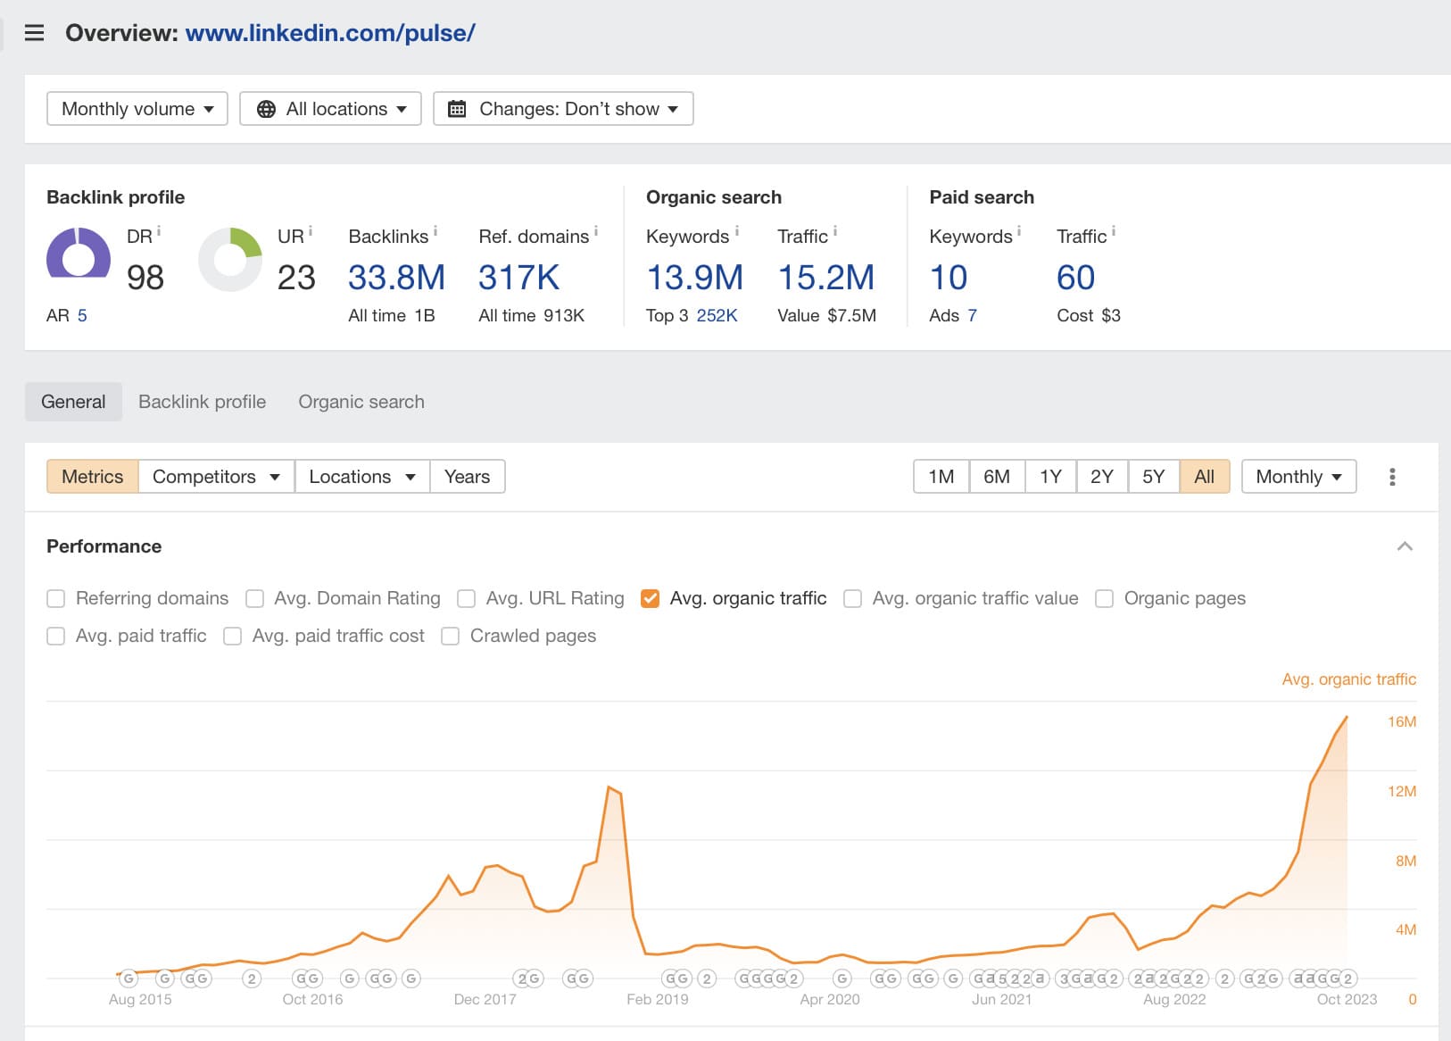
Task: Enable Avg. paid traffic cost checkbox
Action: pos(233,636)
